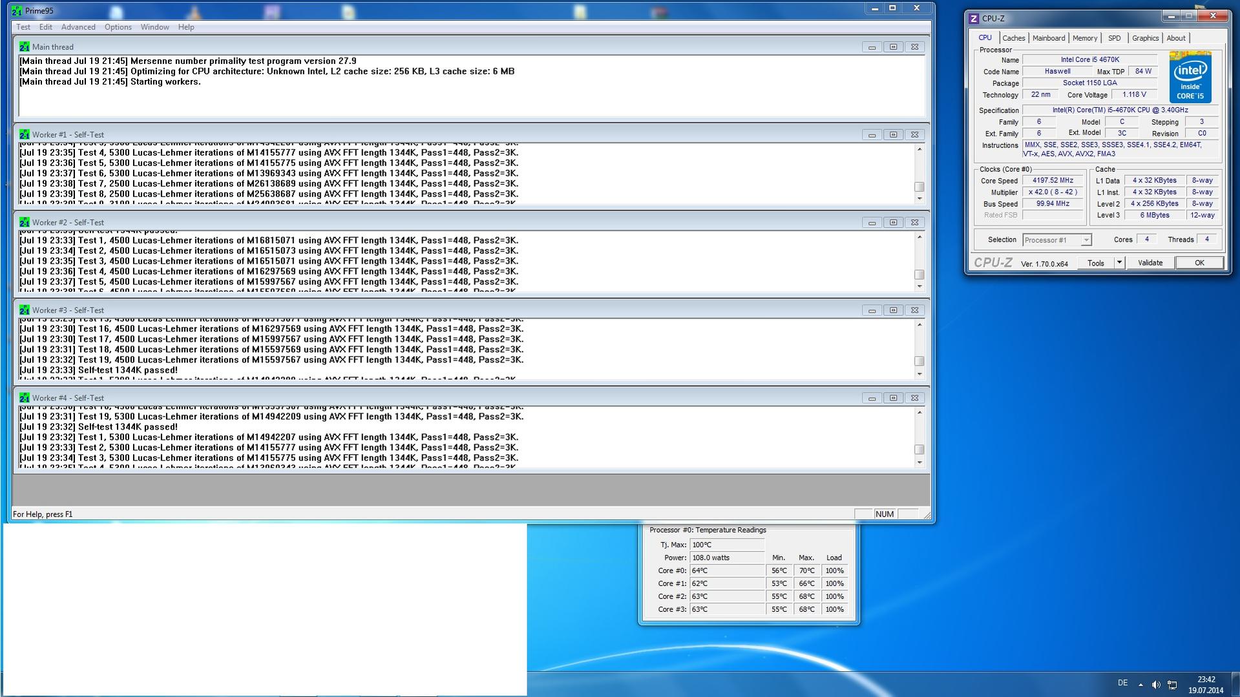Switch to the Mainboard tab in CPU-Z
This screenshot has width=1240, height=697.
click(x=1049, y=38)
